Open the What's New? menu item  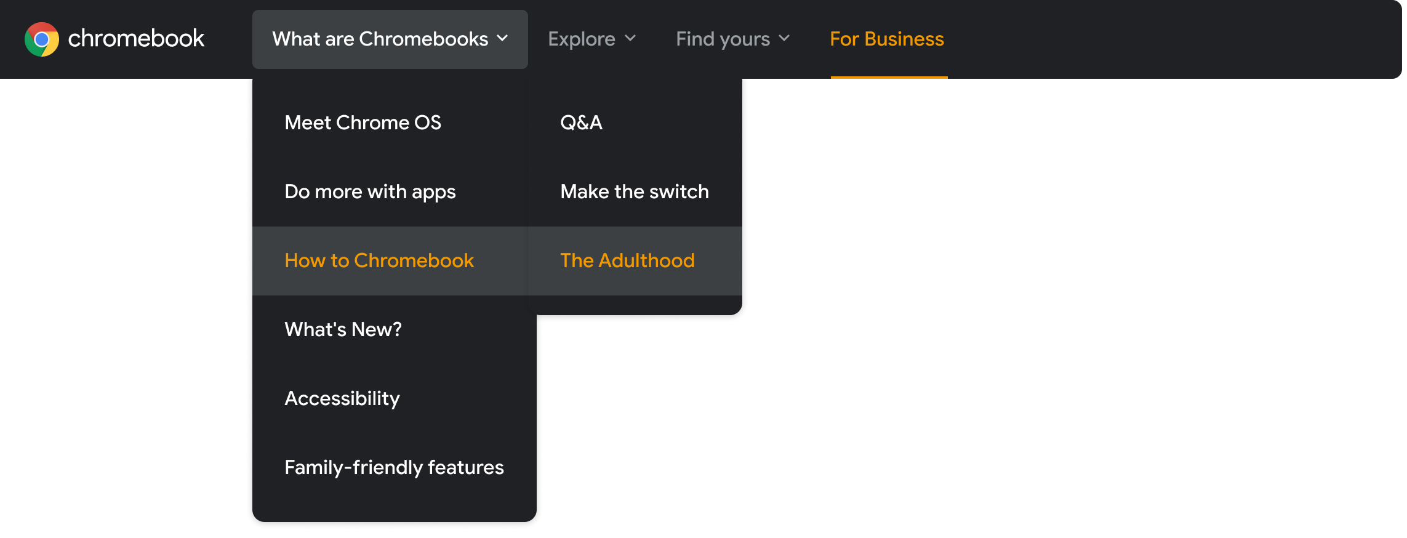[343, 329]
